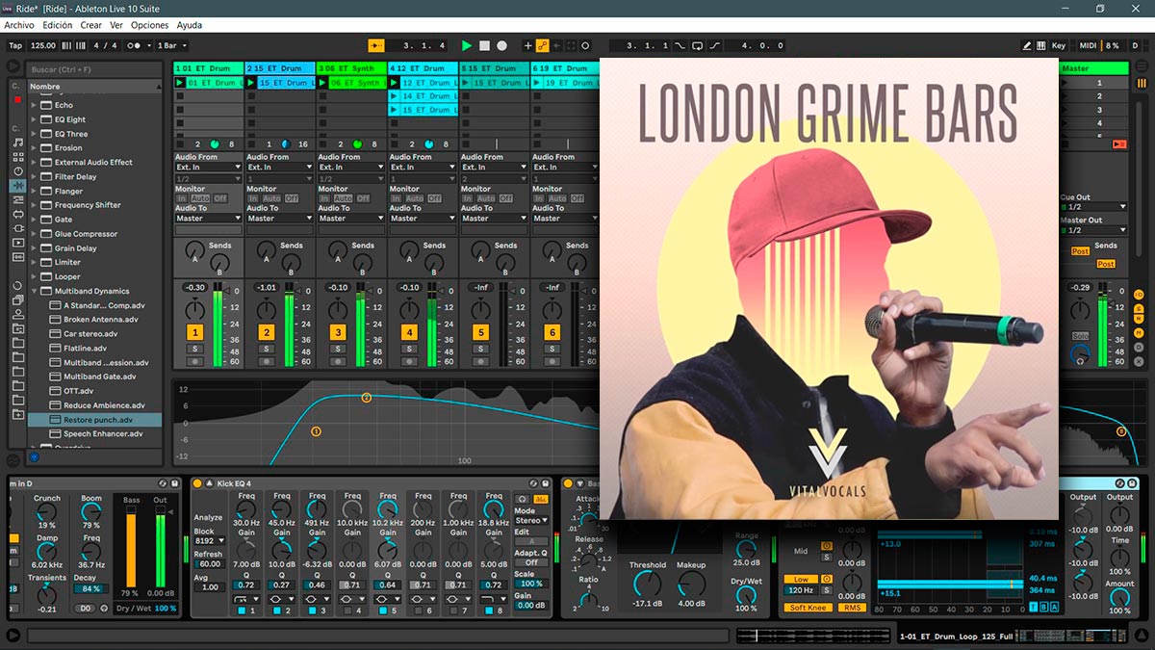Click the Buscar search field

point(94,69)
